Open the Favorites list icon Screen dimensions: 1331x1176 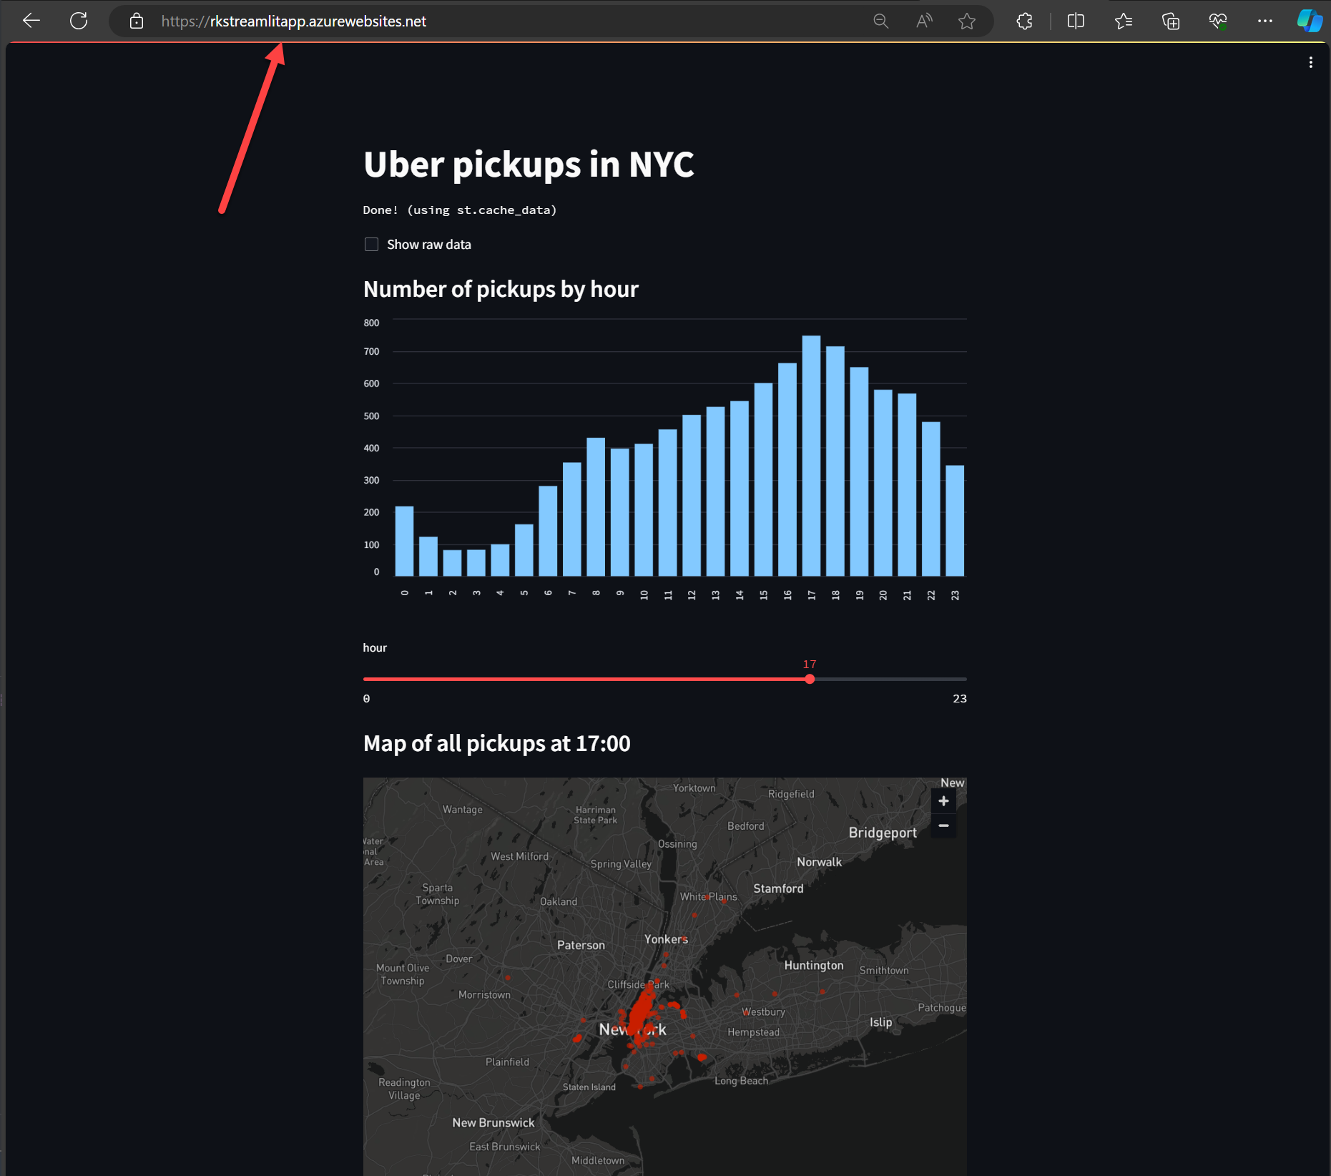coord(1123,21)
